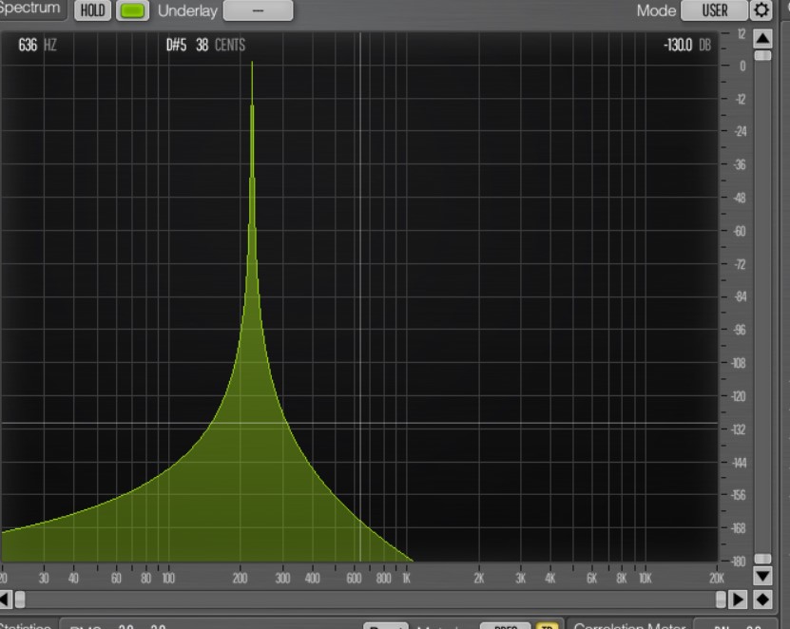Toggle the green button beside HOLD
The image size is (790, 629).
pyautogui.click(x=132, y=10)
